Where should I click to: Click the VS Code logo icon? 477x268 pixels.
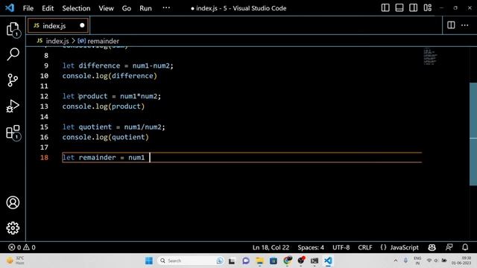click(x=10, y=8)
